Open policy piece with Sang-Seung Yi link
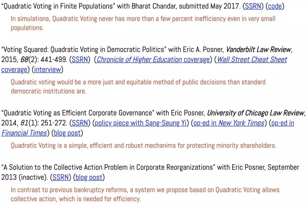This screenshot has width=308, height=205. point(140,123)
